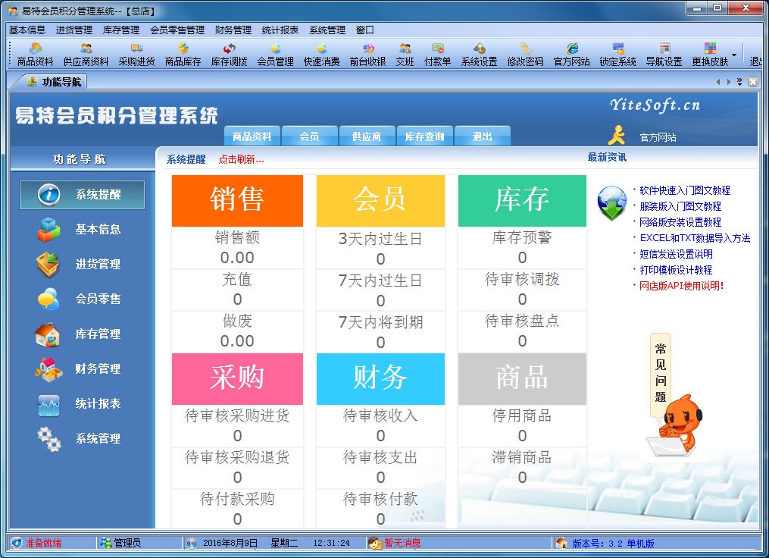Open 前台收银 toolbar icon
The height and width of the screenshot is (558, 769).
click(x=367, y=55)
